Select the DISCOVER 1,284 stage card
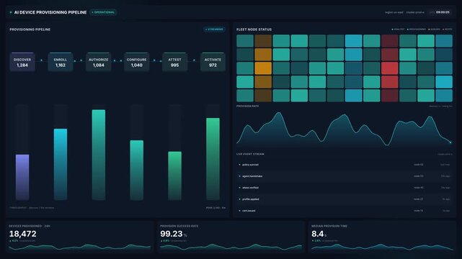The width and height of the screenshot is (462, 259). [x=22, y=62]
